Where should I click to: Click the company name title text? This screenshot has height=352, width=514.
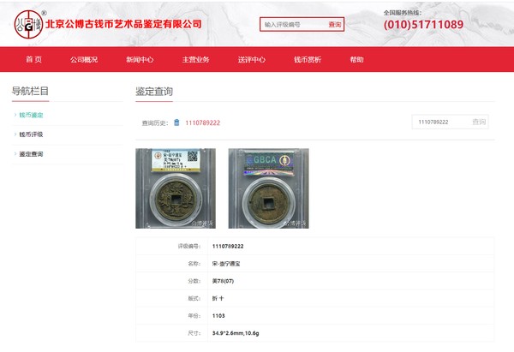[123, 24]
